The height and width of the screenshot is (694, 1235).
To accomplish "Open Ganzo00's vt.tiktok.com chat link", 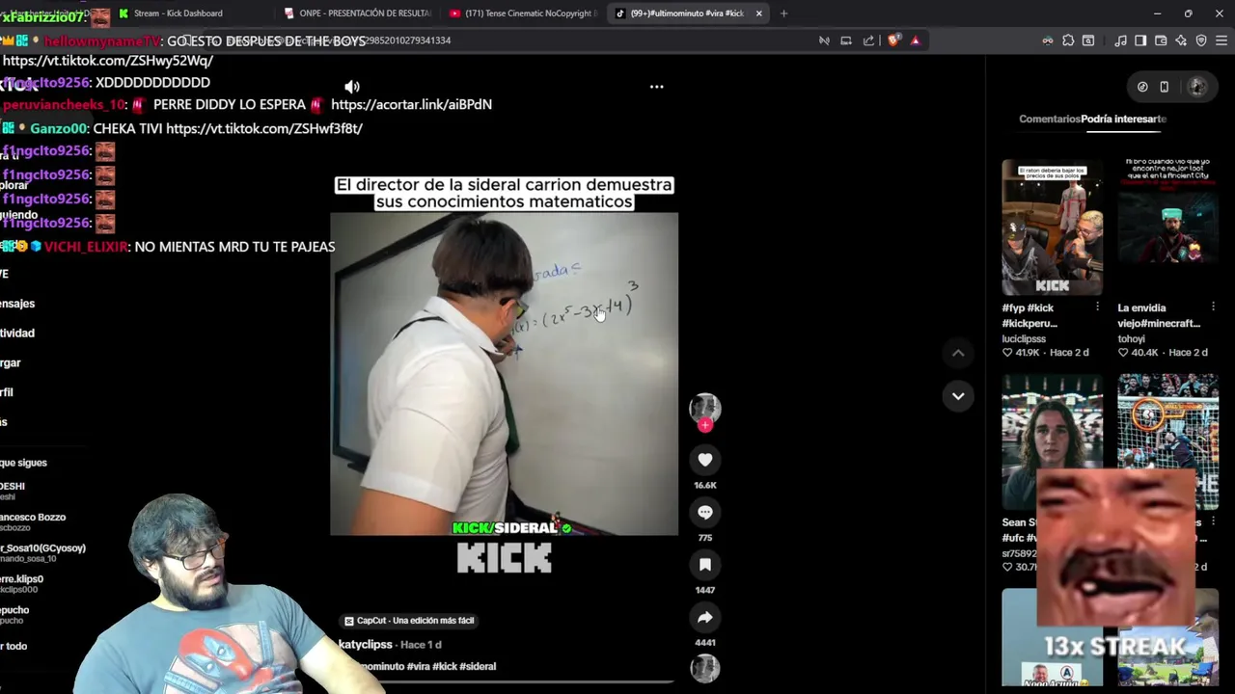I will point(264,128).
